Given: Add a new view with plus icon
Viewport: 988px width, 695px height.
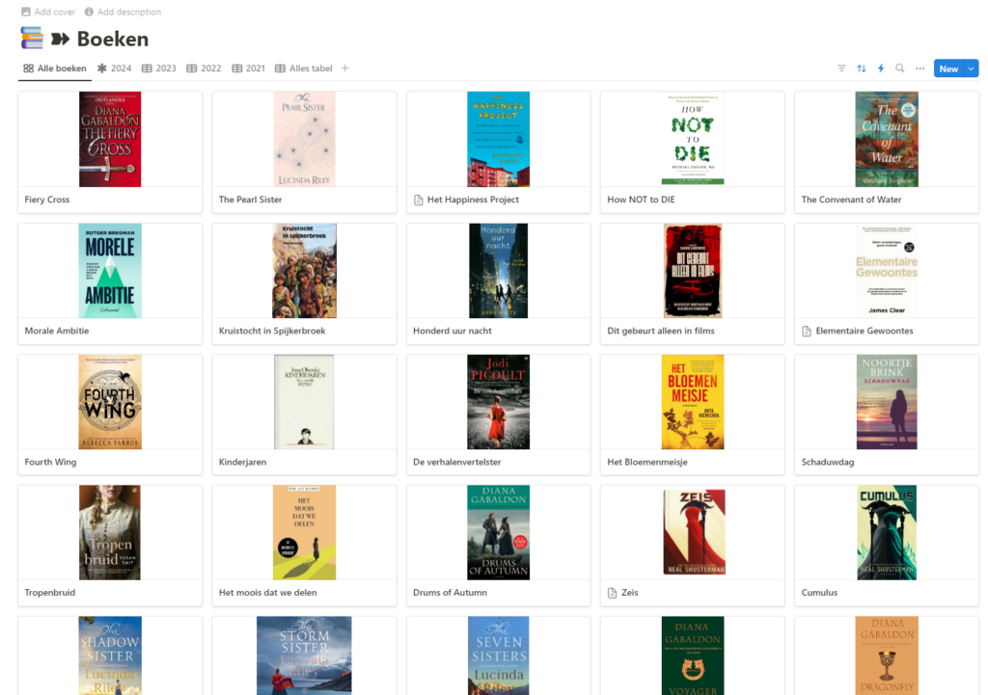Looking at the screenshot, I should coord(344,68).
